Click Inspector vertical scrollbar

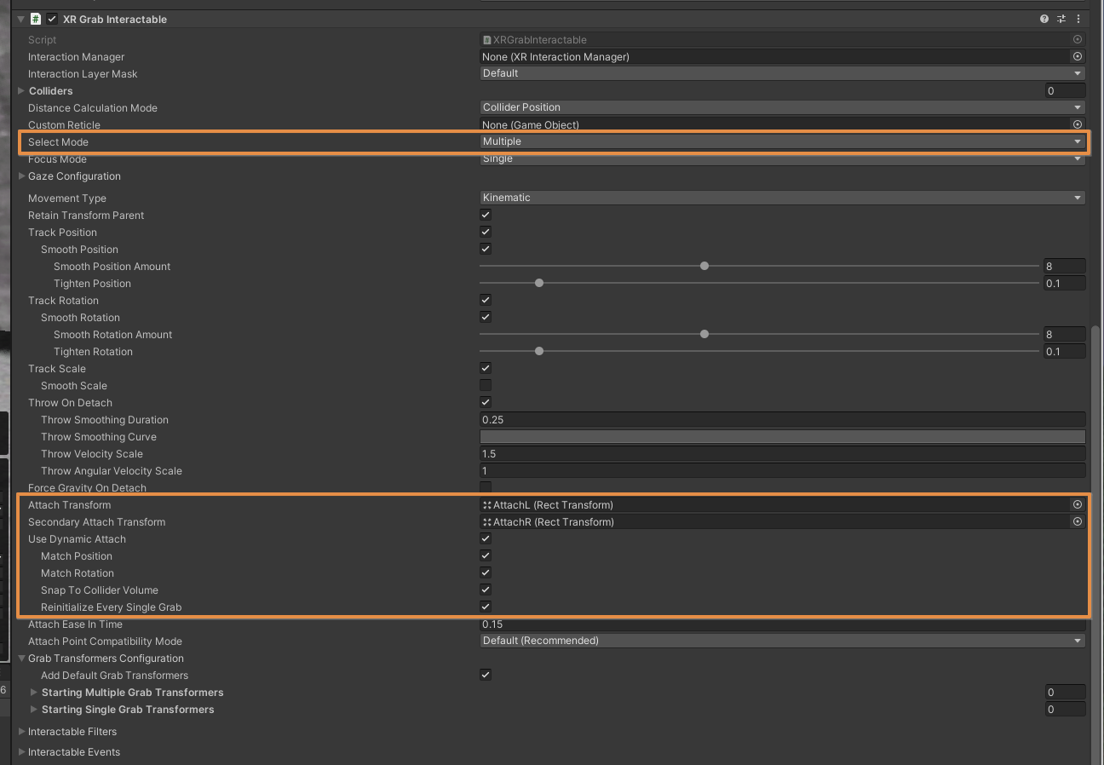click(x=1096, y=545)
